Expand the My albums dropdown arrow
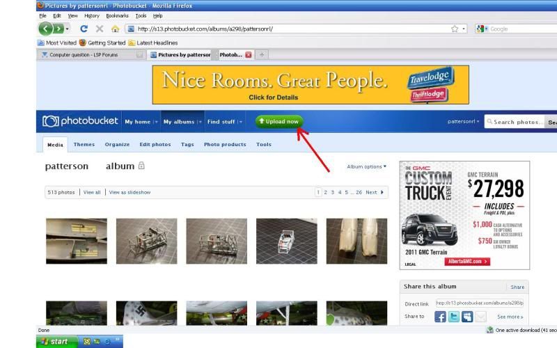The image size is (557, 348). point(200,122)
